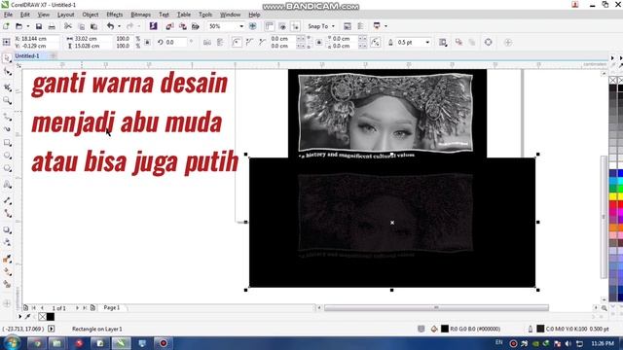The height and width of the screenshot is (350, 623).
Task: Click the Export icon
Action: coord(182,26)
